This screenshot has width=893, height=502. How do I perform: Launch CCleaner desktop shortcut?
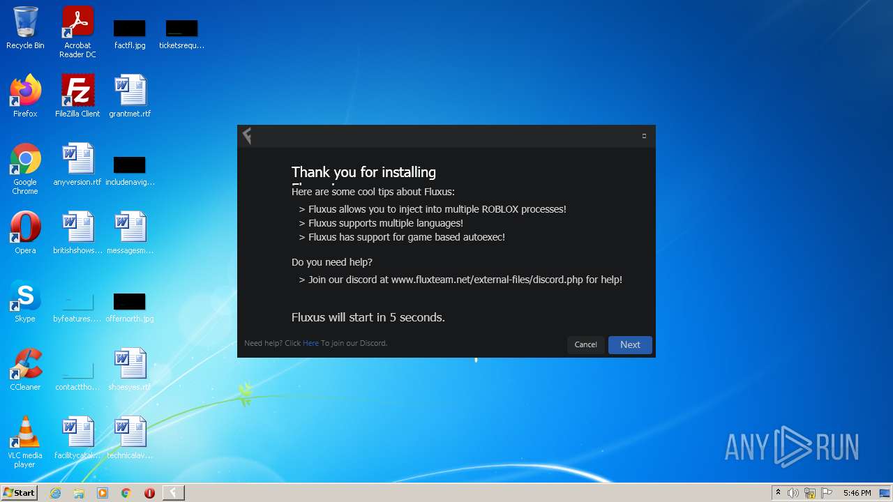25,370
